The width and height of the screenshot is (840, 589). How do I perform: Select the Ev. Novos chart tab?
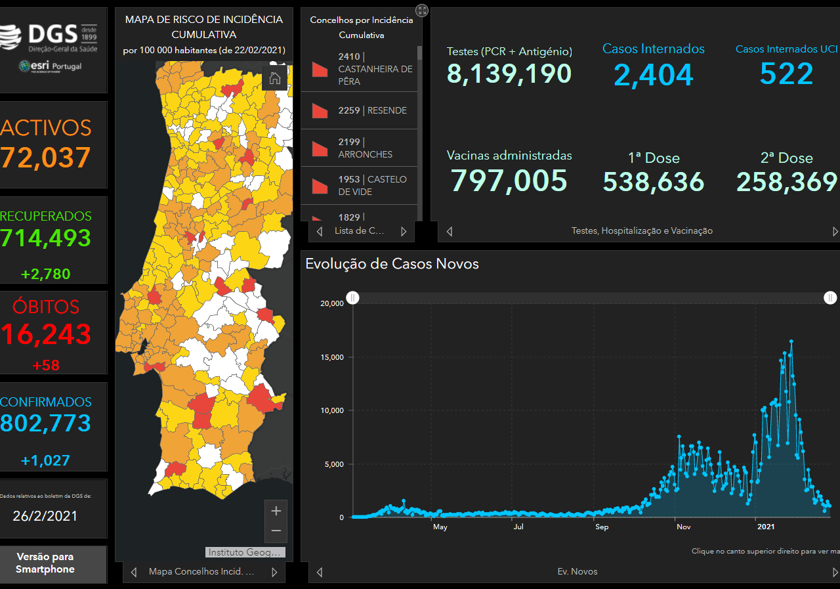pyautogui.click(x=577, y=572)
